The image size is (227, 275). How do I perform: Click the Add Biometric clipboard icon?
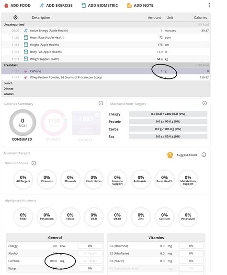[x=84, y=5]
